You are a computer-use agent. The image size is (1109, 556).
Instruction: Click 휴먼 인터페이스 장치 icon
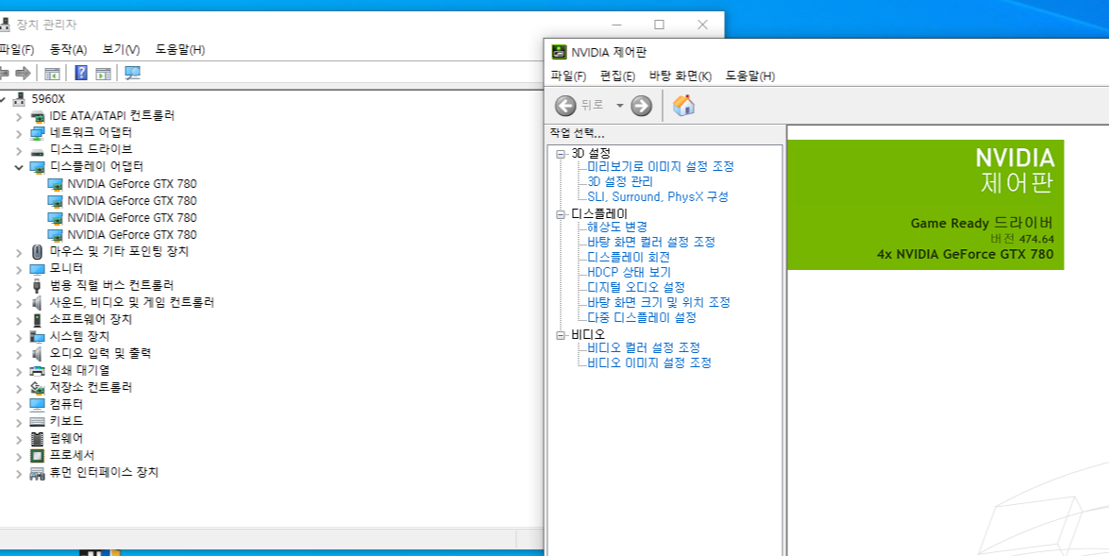pos(38,473)
